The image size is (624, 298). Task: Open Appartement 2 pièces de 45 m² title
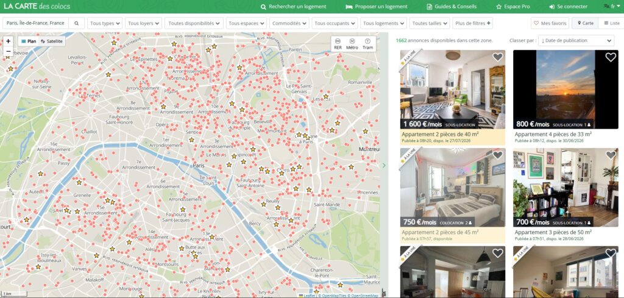coord(440,232)
